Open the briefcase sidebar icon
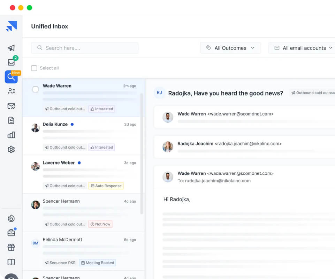The image size is (335, 279). (x=11, y=233)
